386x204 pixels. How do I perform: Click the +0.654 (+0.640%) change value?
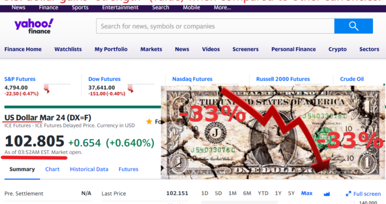tap(112, 143)
